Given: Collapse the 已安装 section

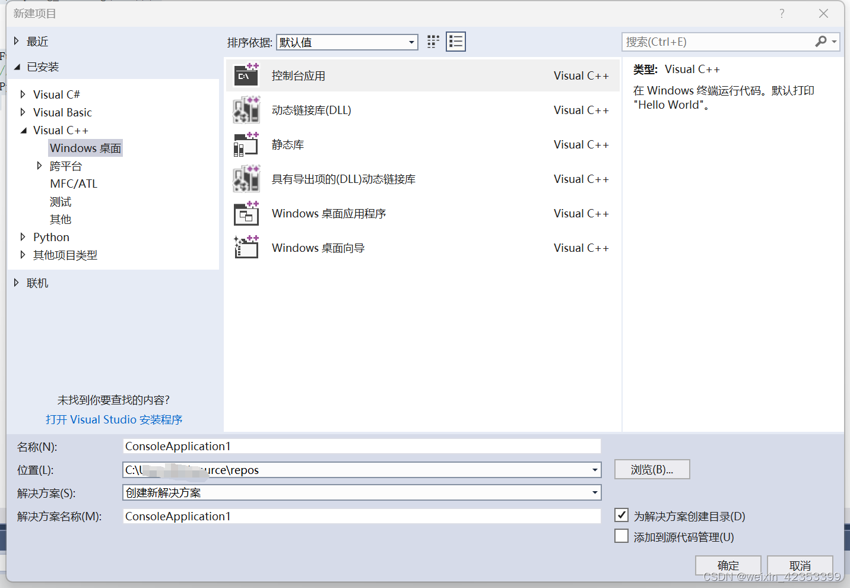Looking at the screenshot, I should (17, 67).
